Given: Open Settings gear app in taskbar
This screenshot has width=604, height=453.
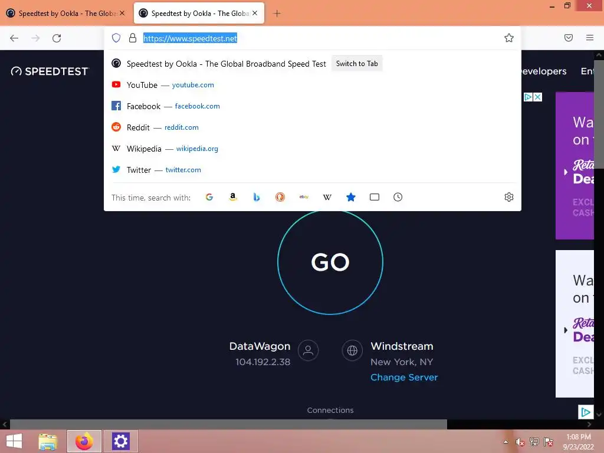Looking at the screenshot, I should click(x=120, y=441).
